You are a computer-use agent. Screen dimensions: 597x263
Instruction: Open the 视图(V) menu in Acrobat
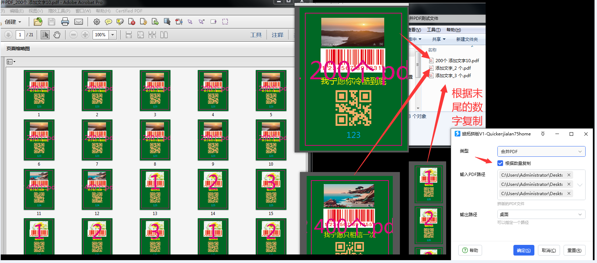click(x=36, y=11)
